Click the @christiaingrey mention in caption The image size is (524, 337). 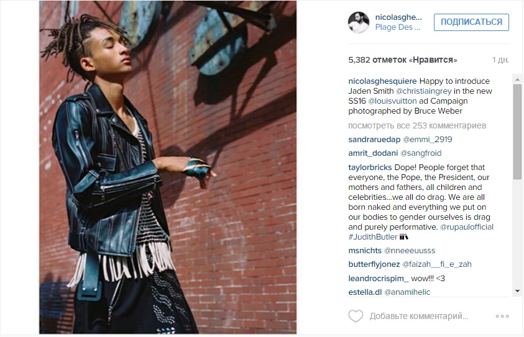(x=423, y=91)
